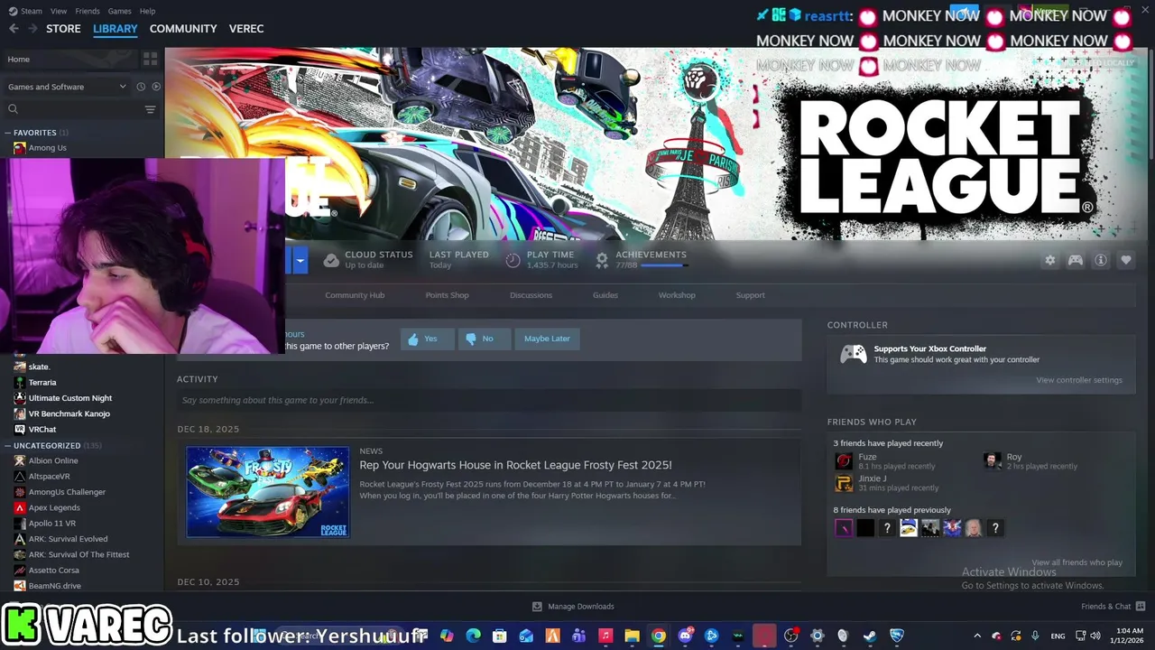Open Fuze friend avatar

844,461
